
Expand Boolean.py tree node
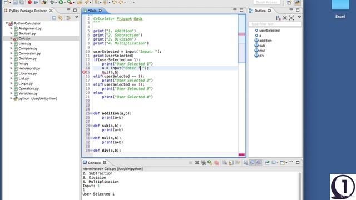click(x=11, y=33)
